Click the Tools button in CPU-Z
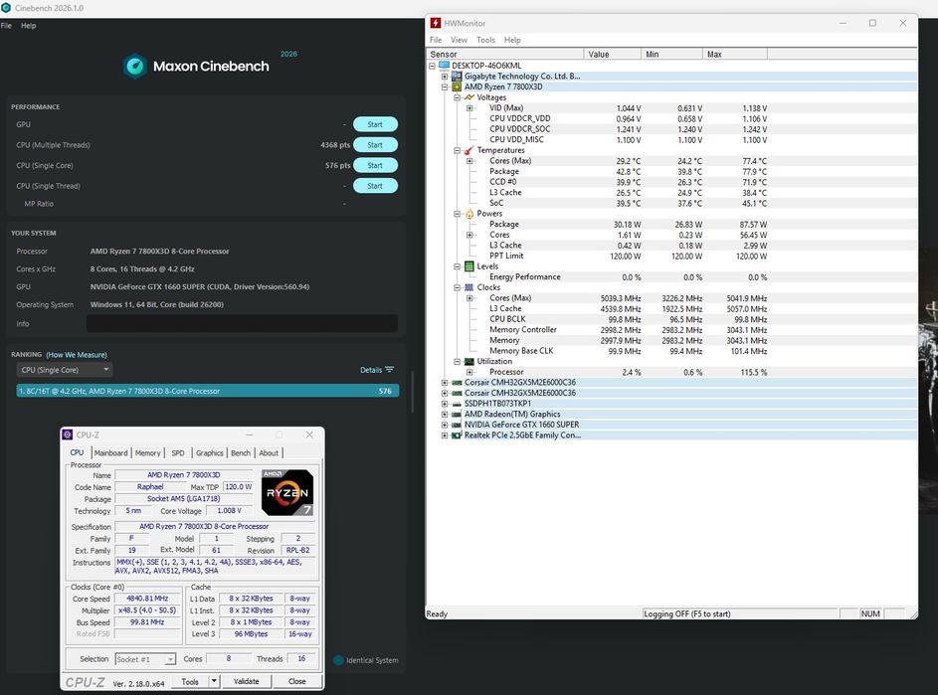The image size is (938, 695). coord(190,681)
